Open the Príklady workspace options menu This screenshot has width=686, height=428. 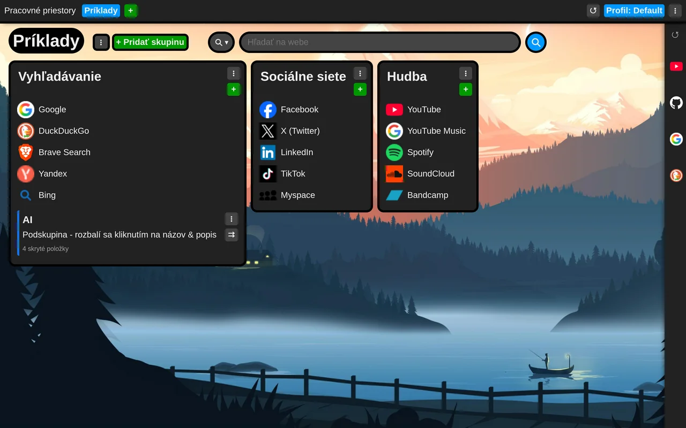(x=101, y=42)
